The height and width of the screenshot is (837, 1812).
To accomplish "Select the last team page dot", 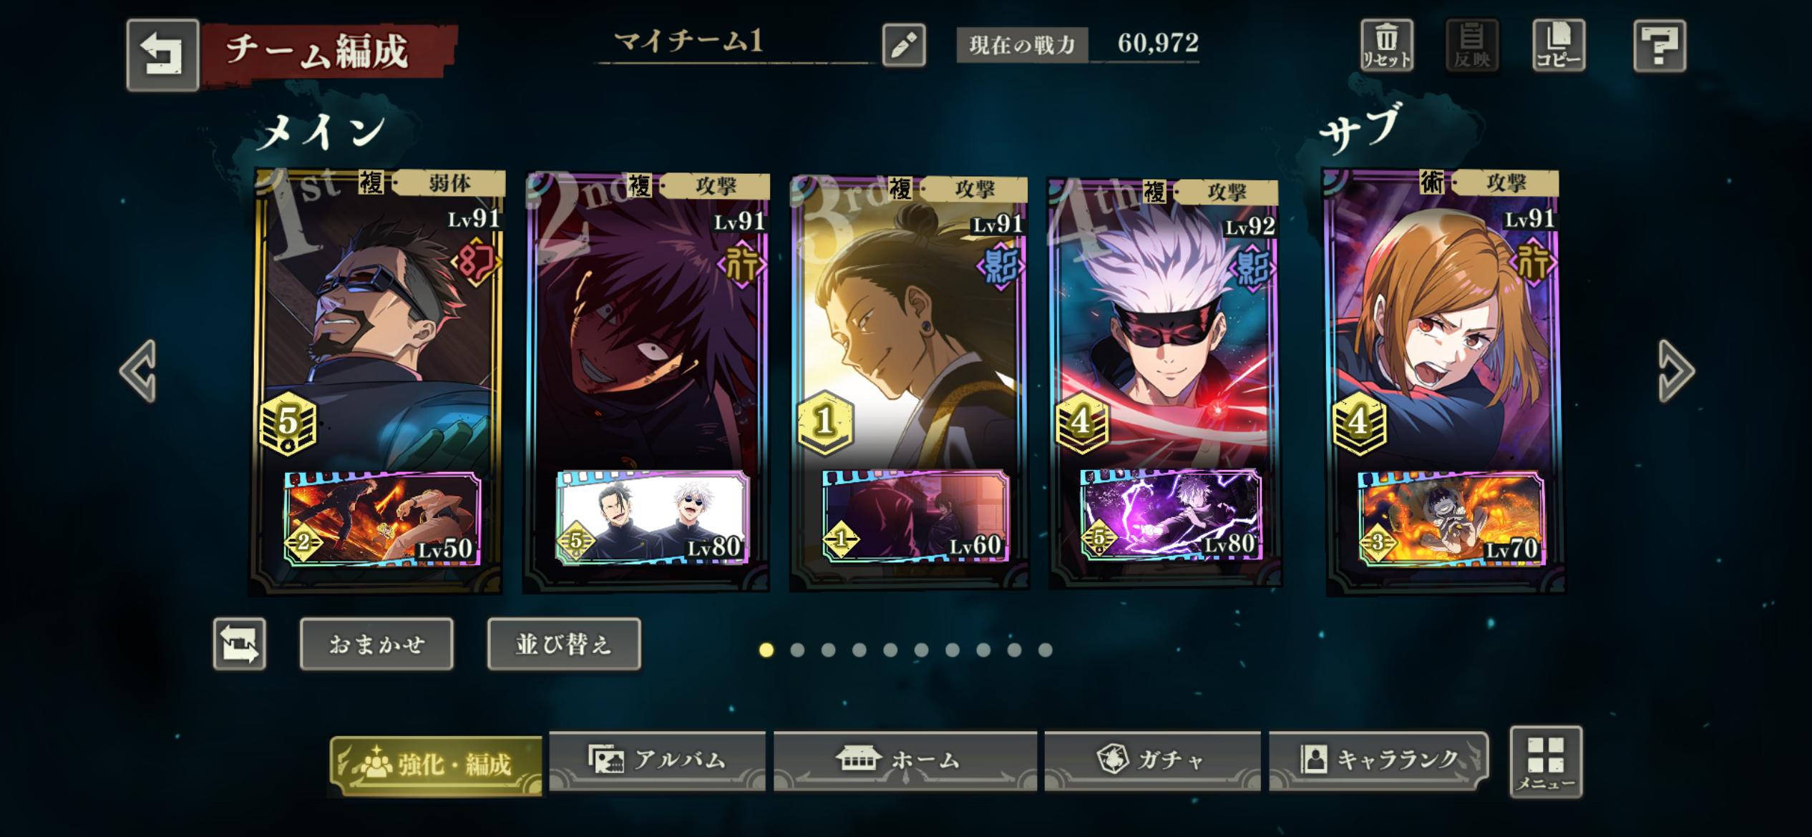I will 1045,650.
